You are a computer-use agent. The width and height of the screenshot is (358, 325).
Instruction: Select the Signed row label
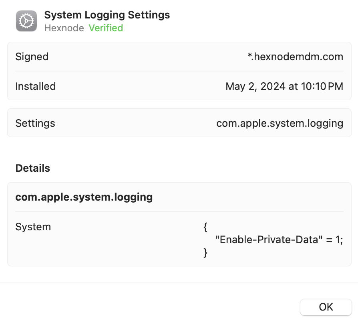32,57
